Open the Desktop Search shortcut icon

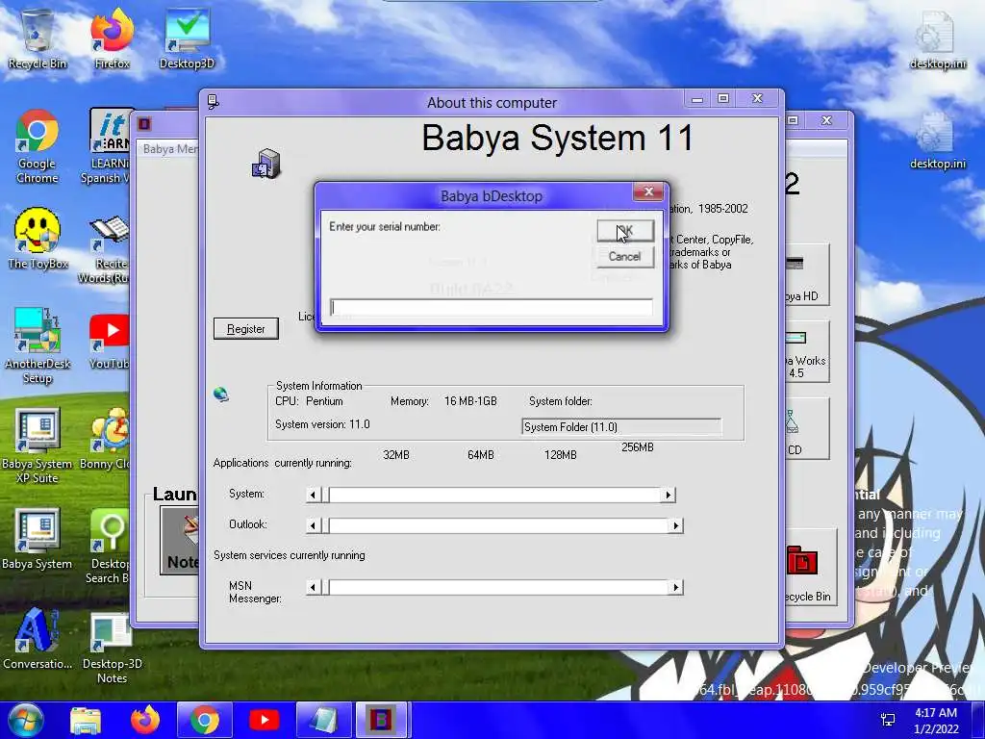(x=108, y=546)
